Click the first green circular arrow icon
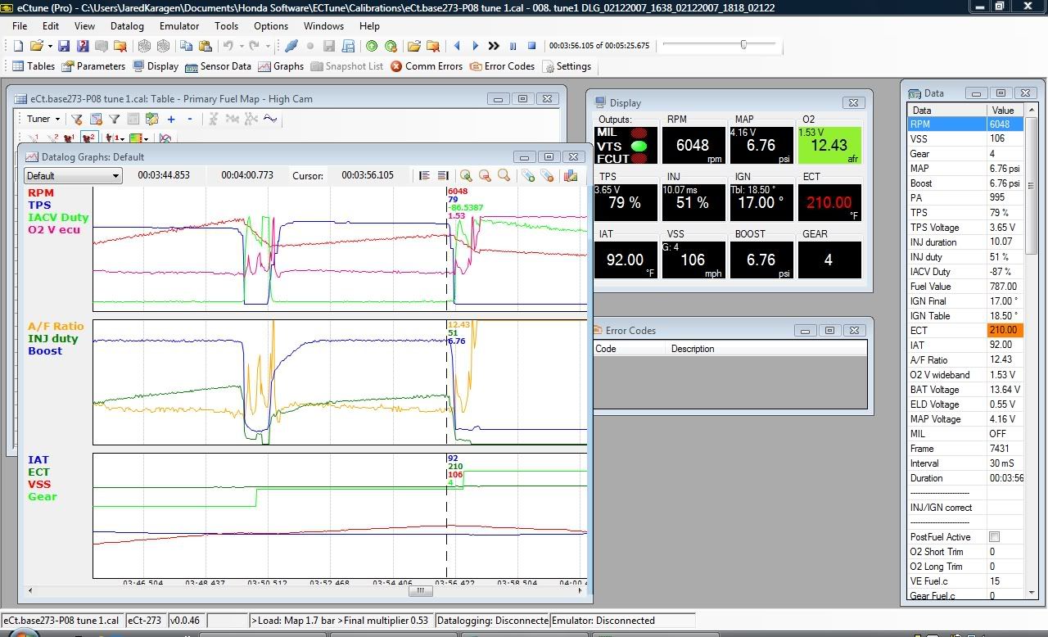Image resolution: width=1048 pixels, height=637 pixels. (x=371, y=46)
